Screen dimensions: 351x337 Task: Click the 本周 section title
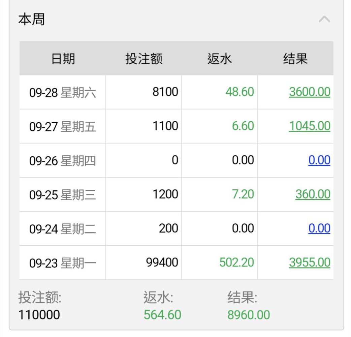[x=31, y=20]
